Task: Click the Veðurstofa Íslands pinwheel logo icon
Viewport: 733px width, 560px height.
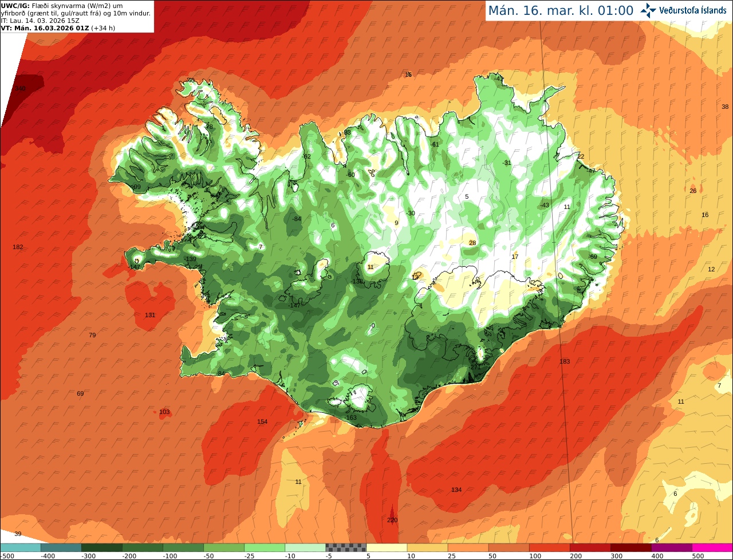Action: point(648,10)
